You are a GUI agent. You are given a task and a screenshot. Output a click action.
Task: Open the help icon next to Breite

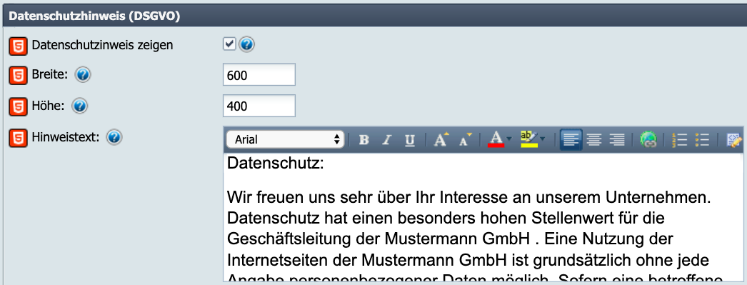83,74
